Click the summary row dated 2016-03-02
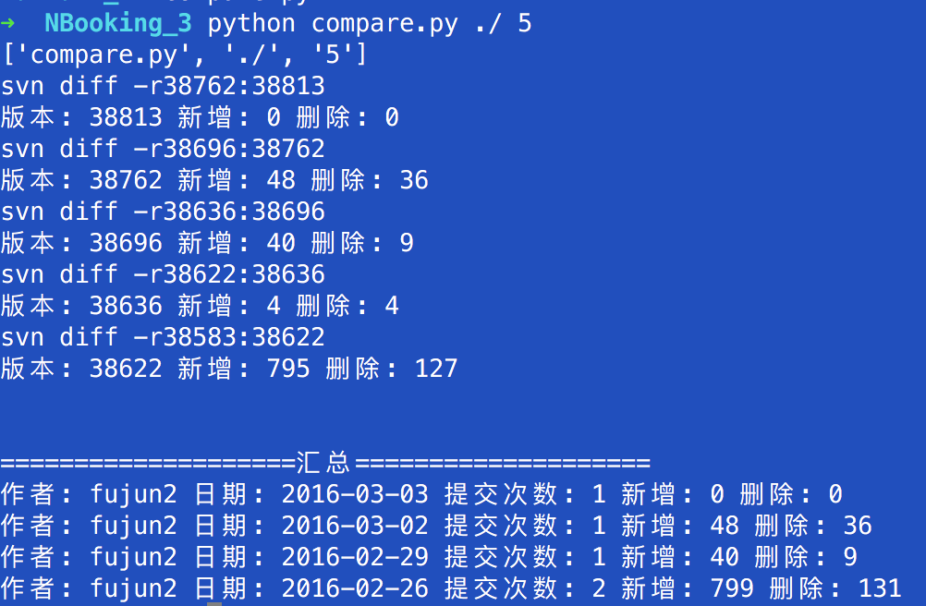The height and width of the screenshot is (606, 926). [436, 526]
